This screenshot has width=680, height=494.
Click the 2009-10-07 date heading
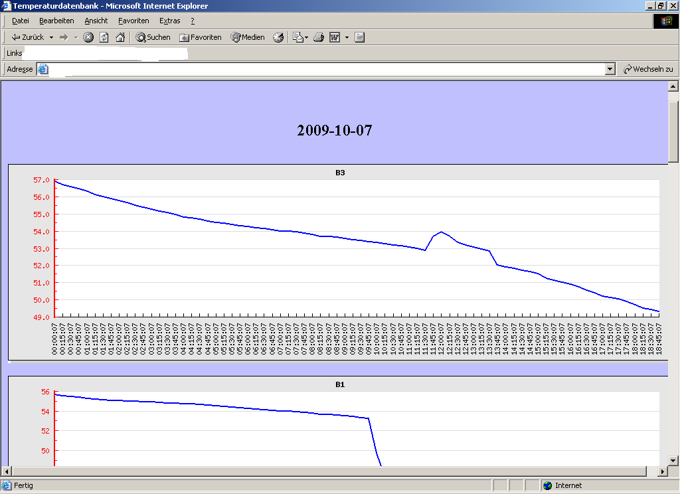pos(335,130)
